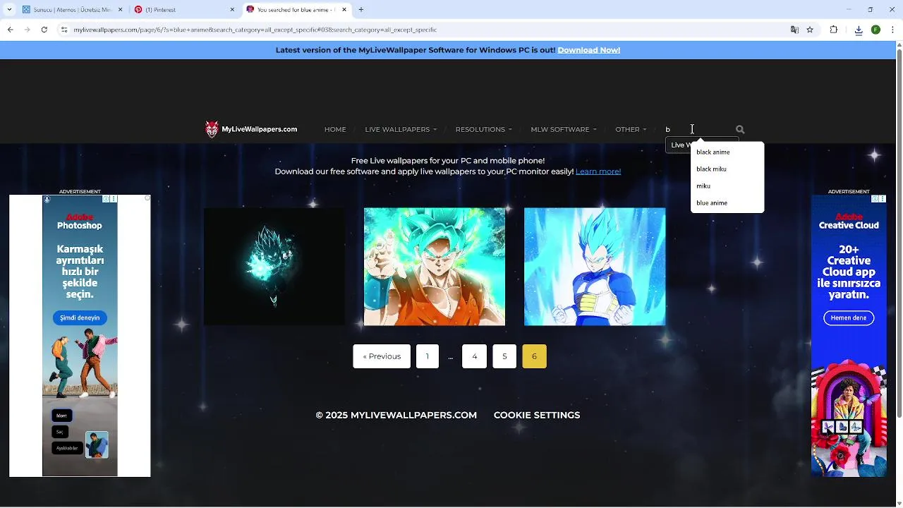Go to page 4
This screenshot has height=508, width=903.
tap(475, 356)
